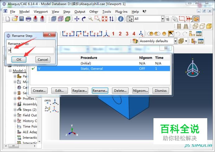
Task: Click the Replace... button in Step Manager
Action: point(80,91)
